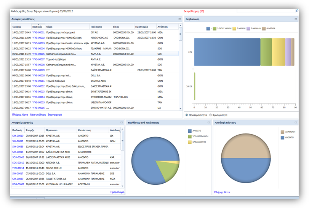Click the blue lower half of cost pie
This screenshot has height=208, width=309.
(x=246, y=170)
